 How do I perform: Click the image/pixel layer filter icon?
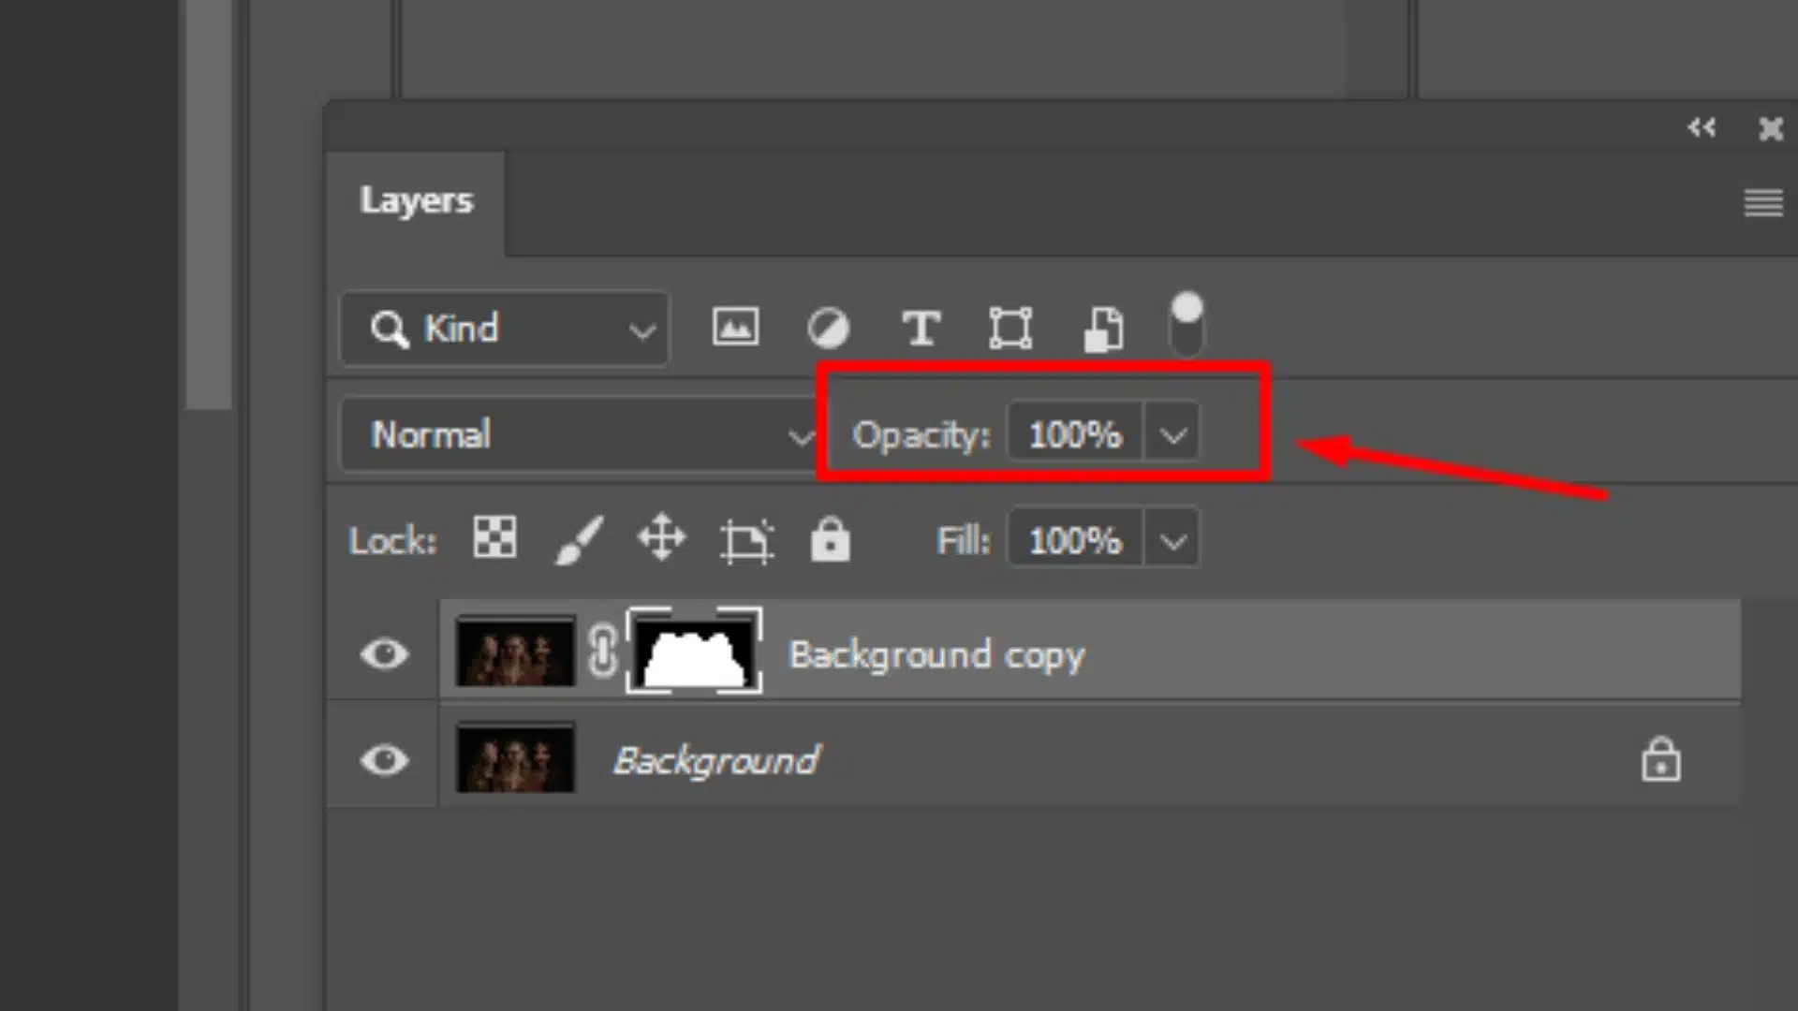[735, 326]
